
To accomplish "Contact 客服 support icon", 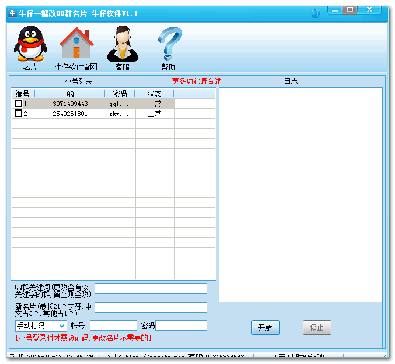I will [123, 48].
